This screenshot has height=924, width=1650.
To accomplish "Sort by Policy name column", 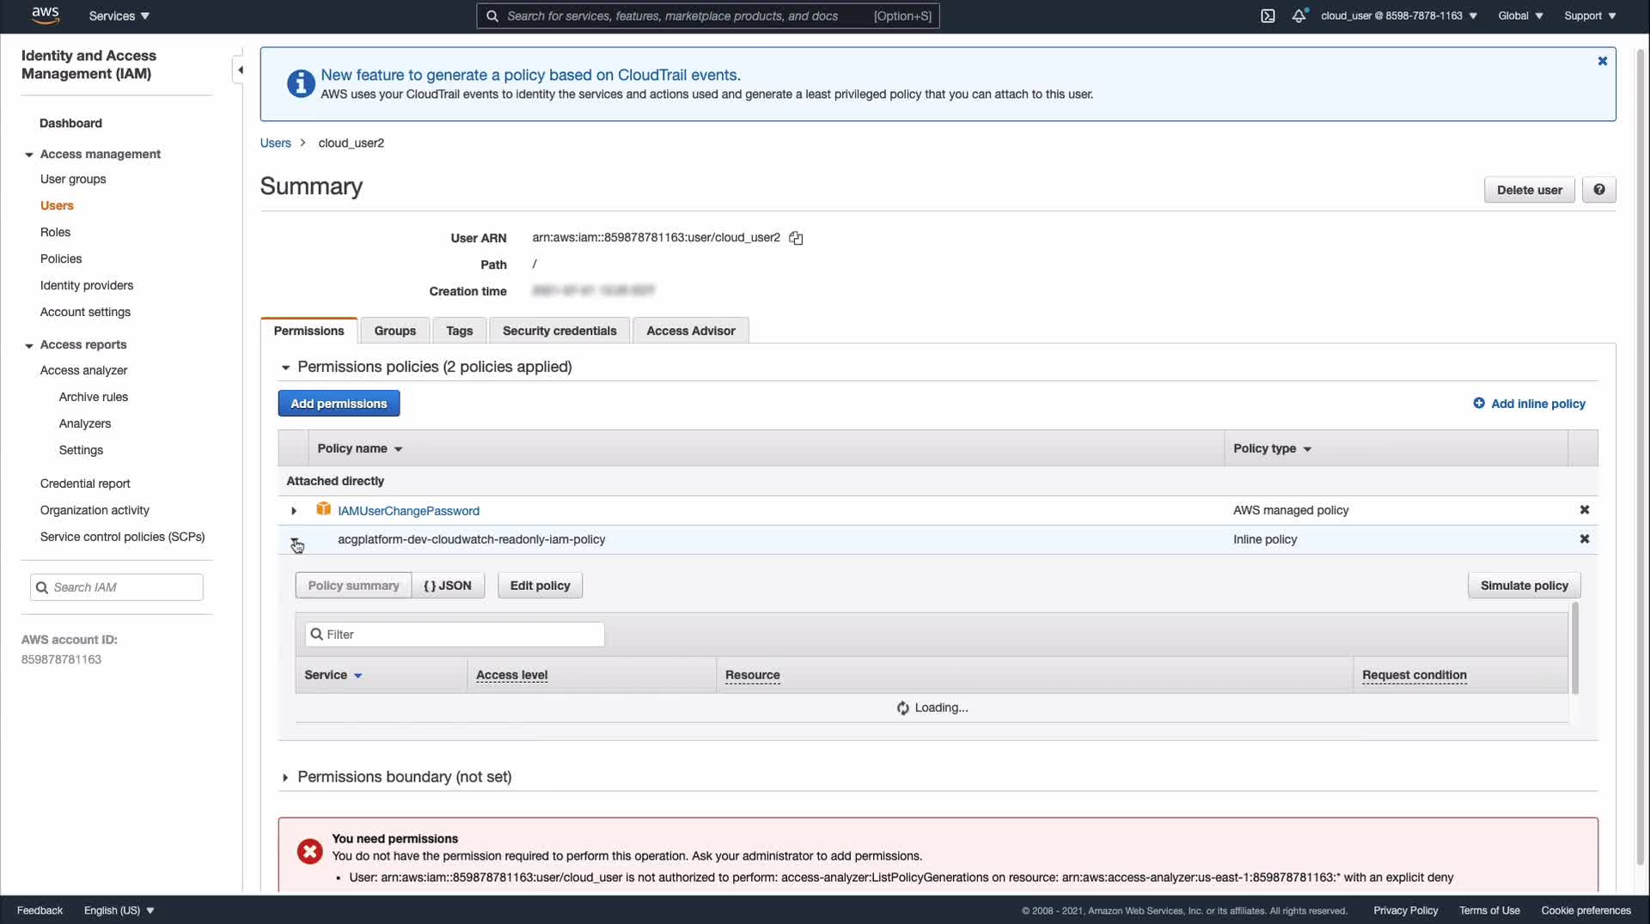I will 360,448.
